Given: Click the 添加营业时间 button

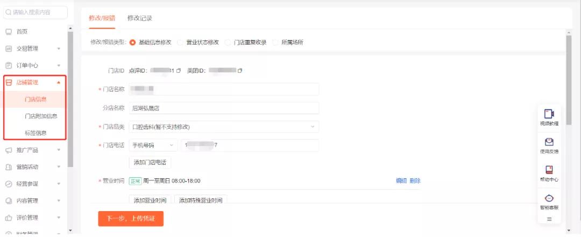Looking at the screenshot, I should 150,200.
